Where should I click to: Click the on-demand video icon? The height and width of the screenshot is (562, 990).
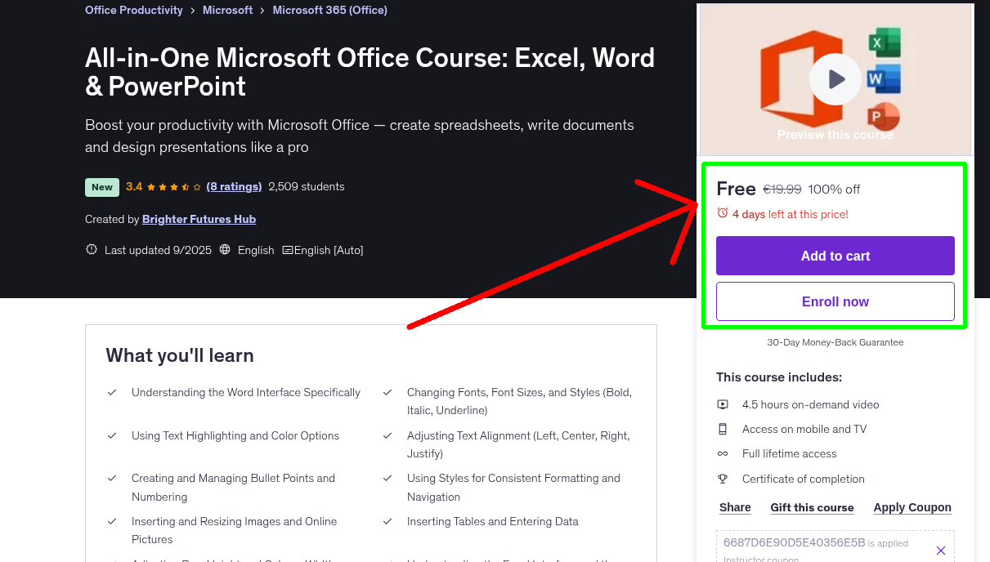(x=723, y=404)
